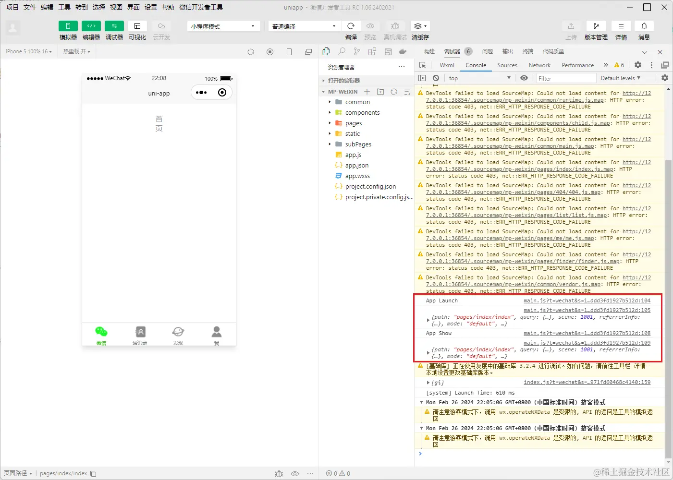This screenshot has width=673, height=480.
Task: Expand the subPages folder
Action: click(x=358, y=144)
